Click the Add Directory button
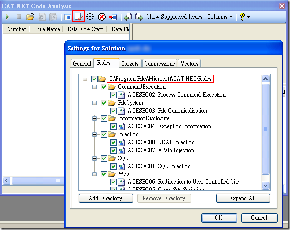Screen dimensions: 290x230 [106, 198]
